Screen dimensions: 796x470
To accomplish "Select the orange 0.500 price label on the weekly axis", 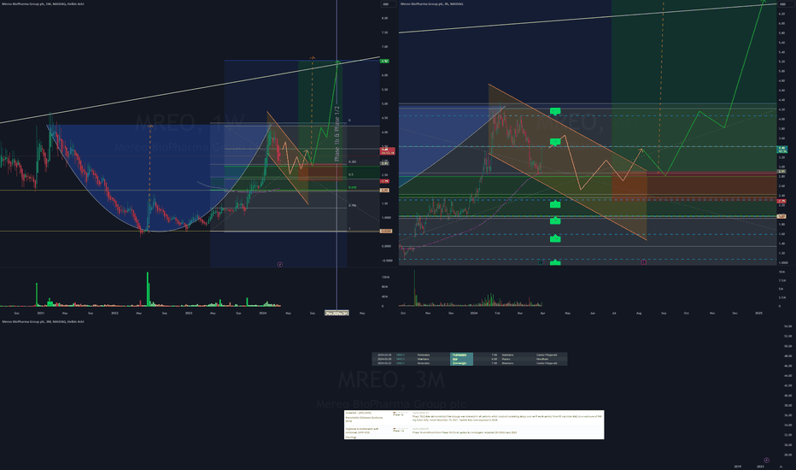I will tap(386, 232).
